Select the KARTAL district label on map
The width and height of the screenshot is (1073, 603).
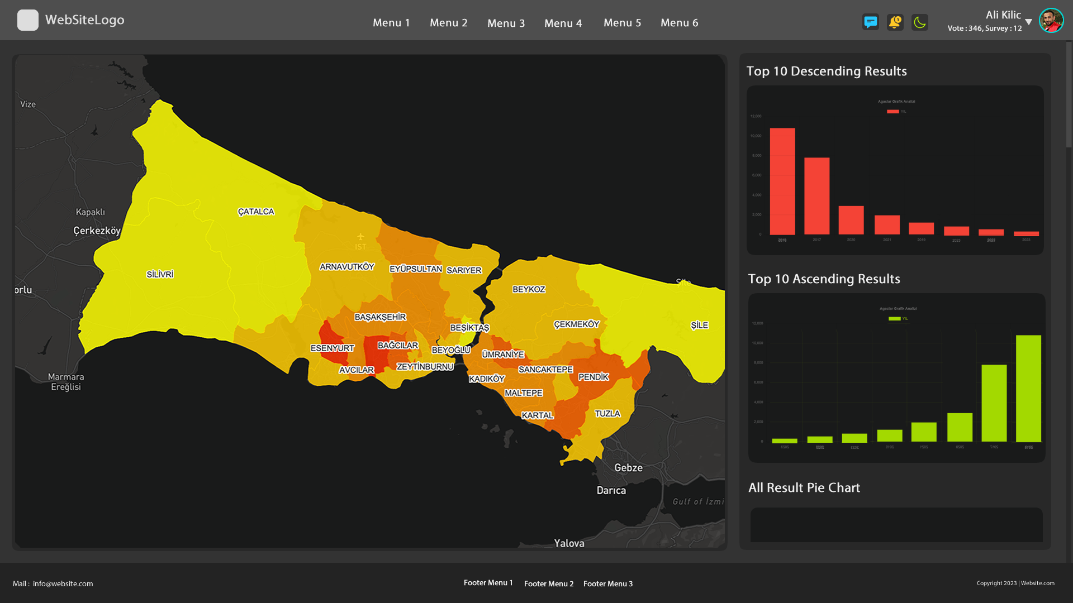click(x=538, y=415)
